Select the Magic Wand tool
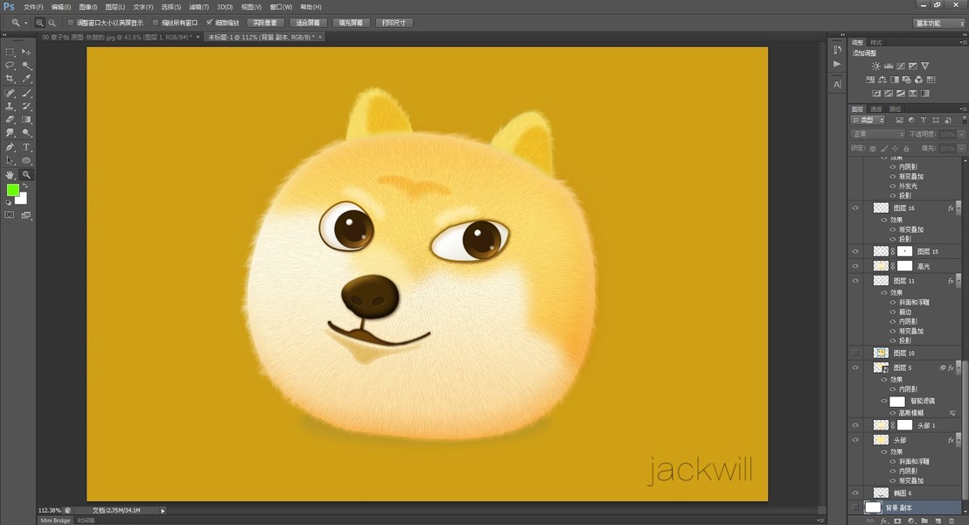 [x=26, y=65]
